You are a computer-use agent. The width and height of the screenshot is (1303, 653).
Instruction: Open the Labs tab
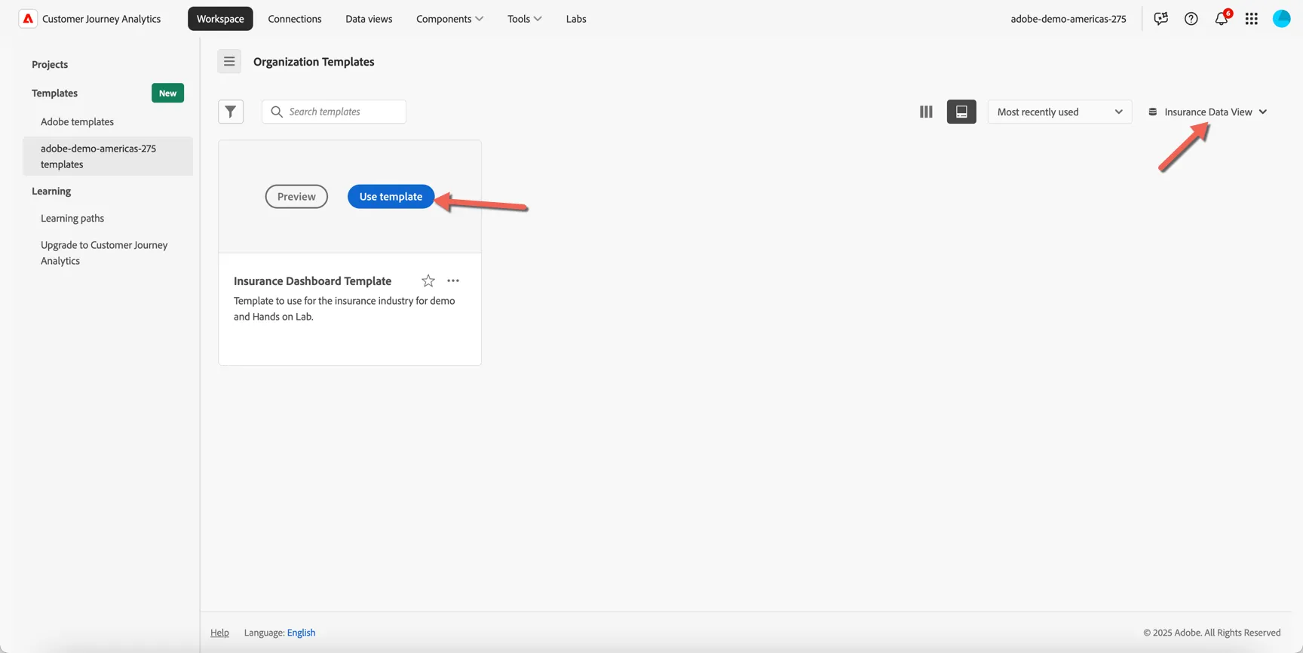[576, 19]
